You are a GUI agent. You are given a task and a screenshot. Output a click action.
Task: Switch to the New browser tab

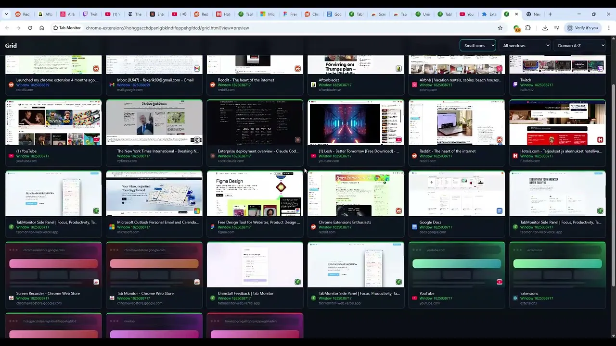coord(534,14)
